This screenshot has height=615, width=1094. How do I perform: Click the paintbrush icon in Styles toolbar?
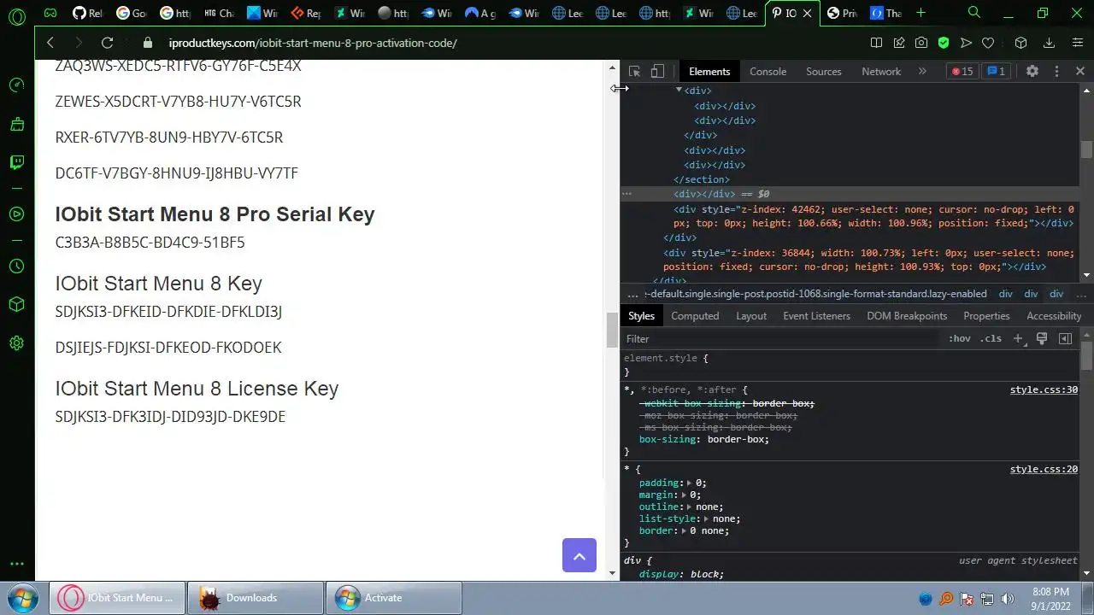pos(1042,339)
